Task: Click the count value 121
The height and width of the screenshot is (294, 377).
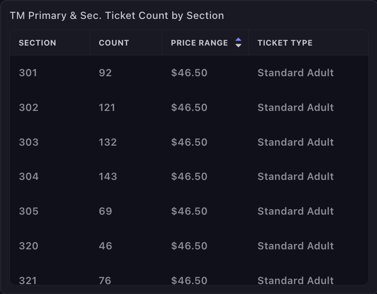Action: click(107, 108)
